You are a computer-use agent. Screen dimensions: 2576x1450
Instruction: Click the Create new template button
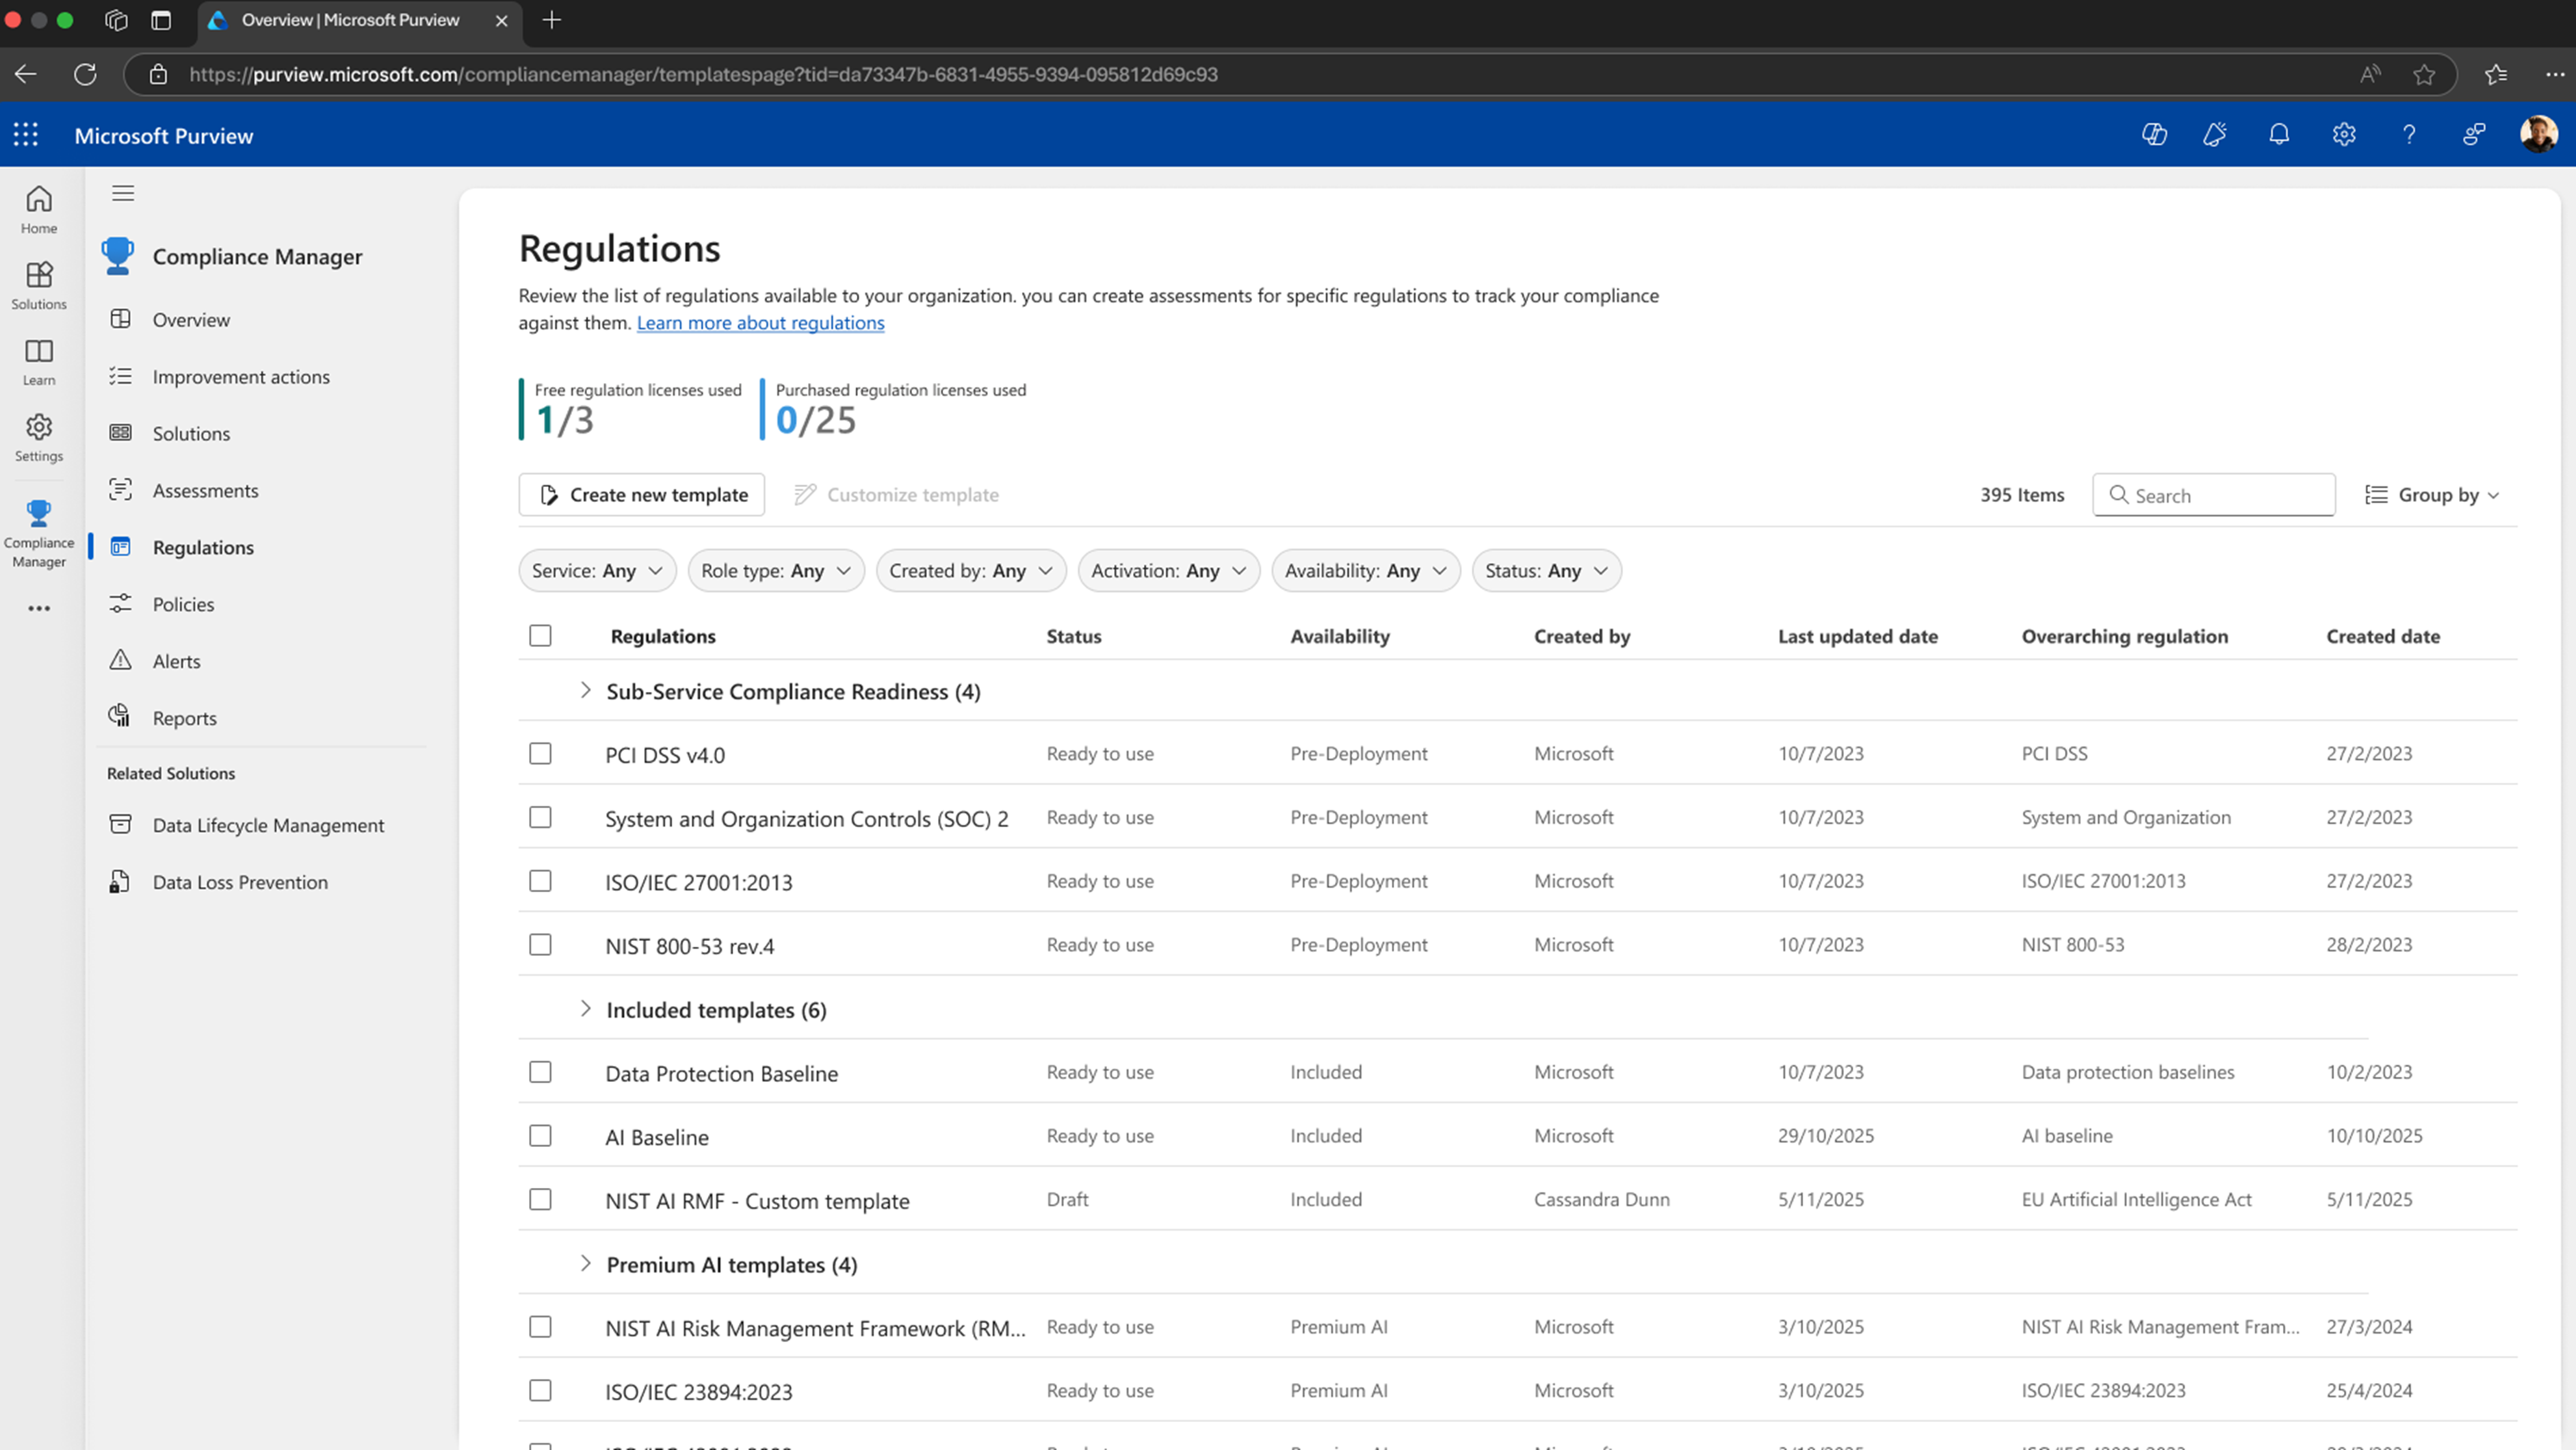pyautogui.click(x=642, y=495)
